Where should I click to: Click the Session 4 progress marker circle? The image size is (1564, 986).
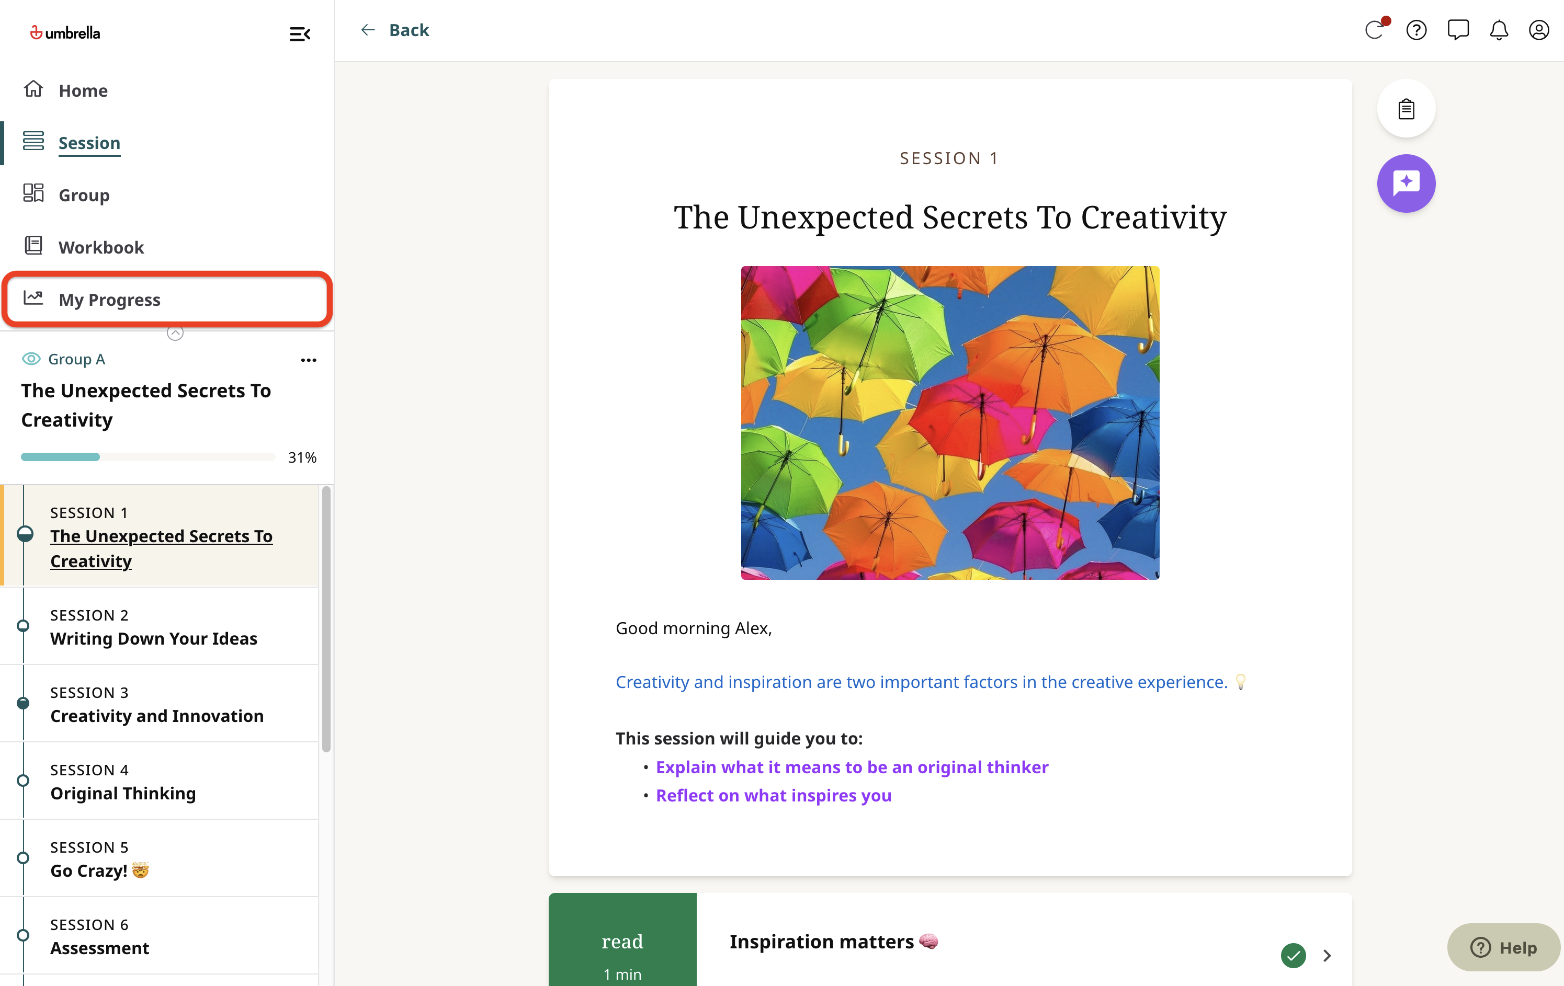pyautogui.click(x=22, y=780)
